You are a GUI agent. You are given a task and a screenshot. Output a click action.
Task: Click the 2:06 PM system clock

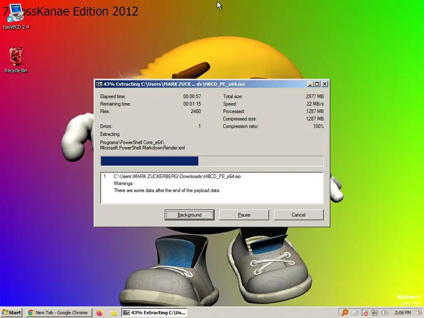(402, 313)
